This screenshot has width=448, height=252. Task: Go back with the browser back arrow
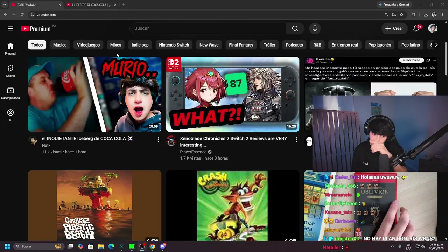(x=5, y=15)
